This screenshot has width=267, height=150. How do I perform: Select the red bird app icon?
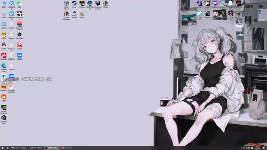tap(19, 46)
